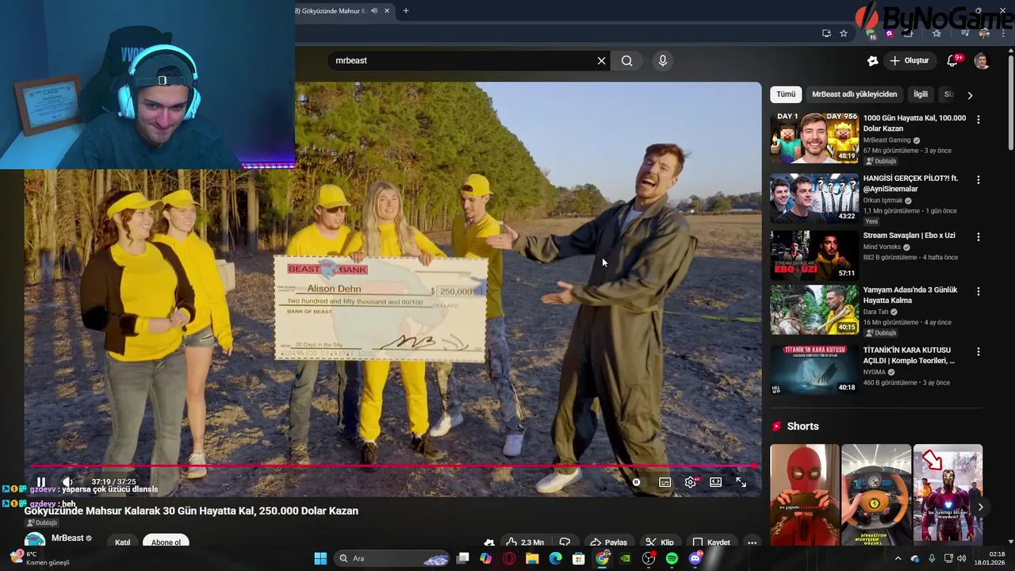Open Microsoft Edge from taskbar
Screen dimensions: 1015x571
(556, 558)
